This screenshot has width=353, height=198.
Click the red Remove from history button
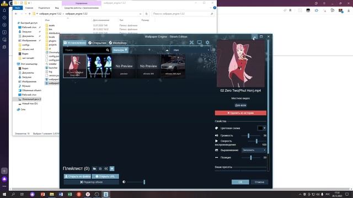coord(240,113)
